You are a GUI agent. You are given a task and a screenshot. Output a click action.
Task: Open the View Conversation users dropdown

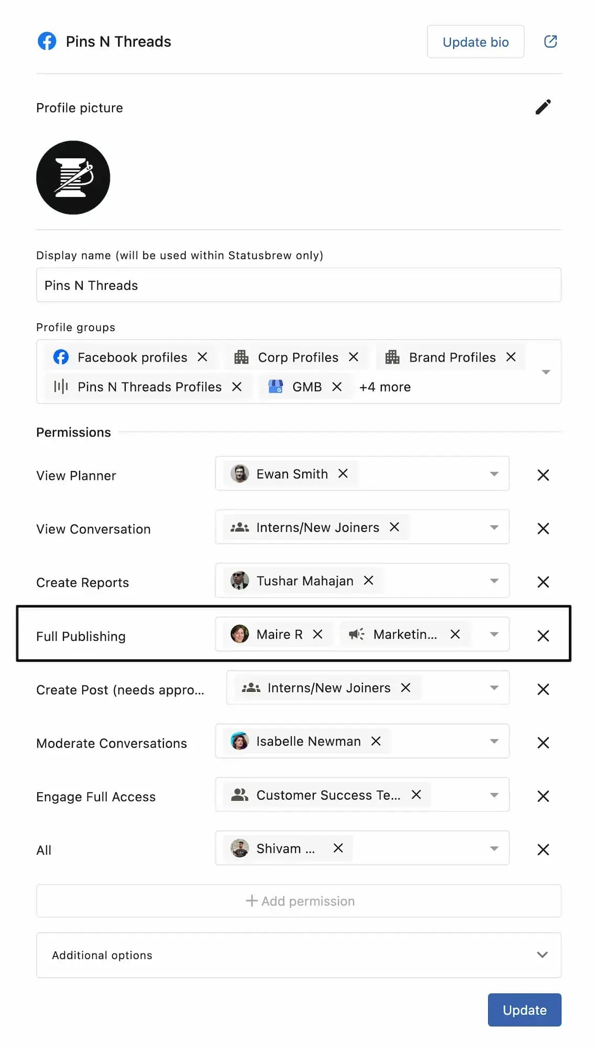tap(494, 527)
